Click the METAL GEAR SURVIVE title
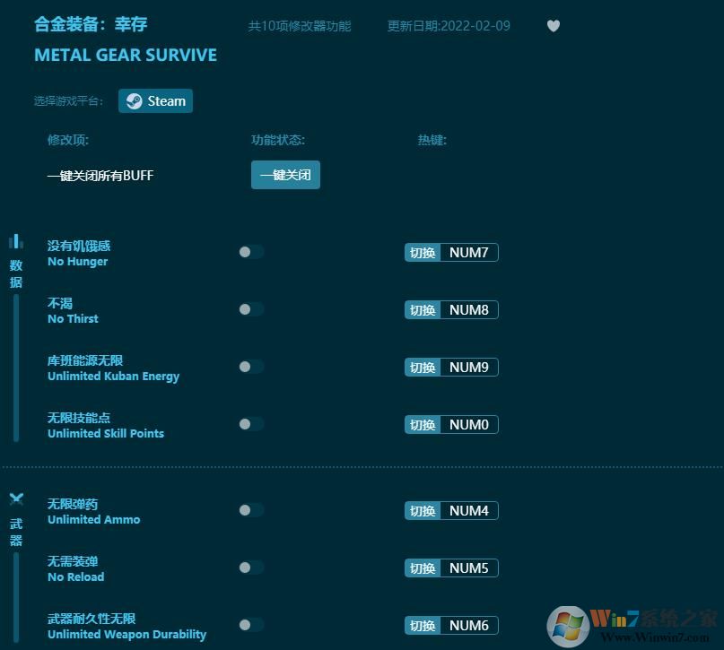The height and width of the screenshot is (650, 724). click(126, 55)
